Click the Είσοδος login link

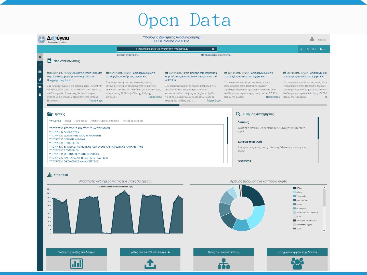322,40
